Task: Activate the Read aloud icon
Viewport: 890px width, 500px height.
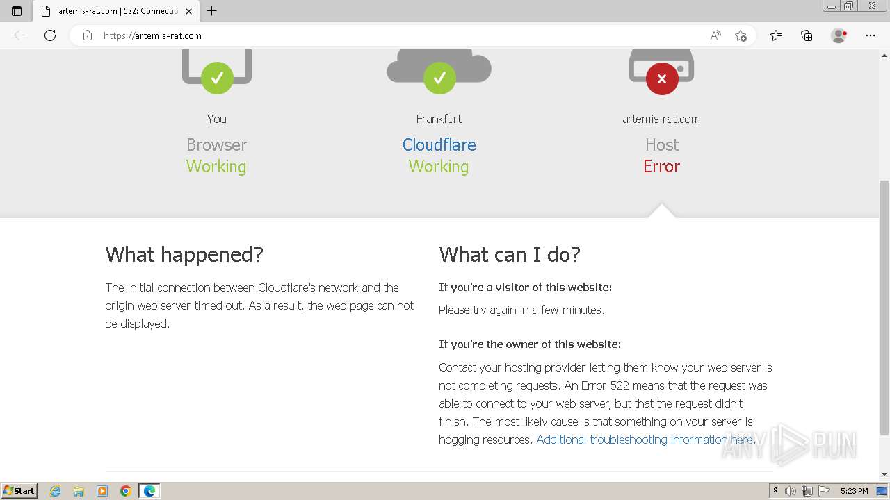Action: [x=715, y=35]
